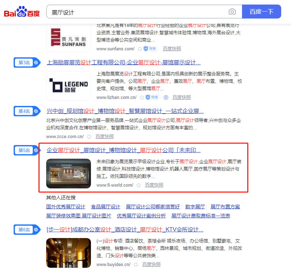Screen dimensions: 291x273
Task: Open [步一设计]成都办公室设计 result title
Action: coord(125,230)
